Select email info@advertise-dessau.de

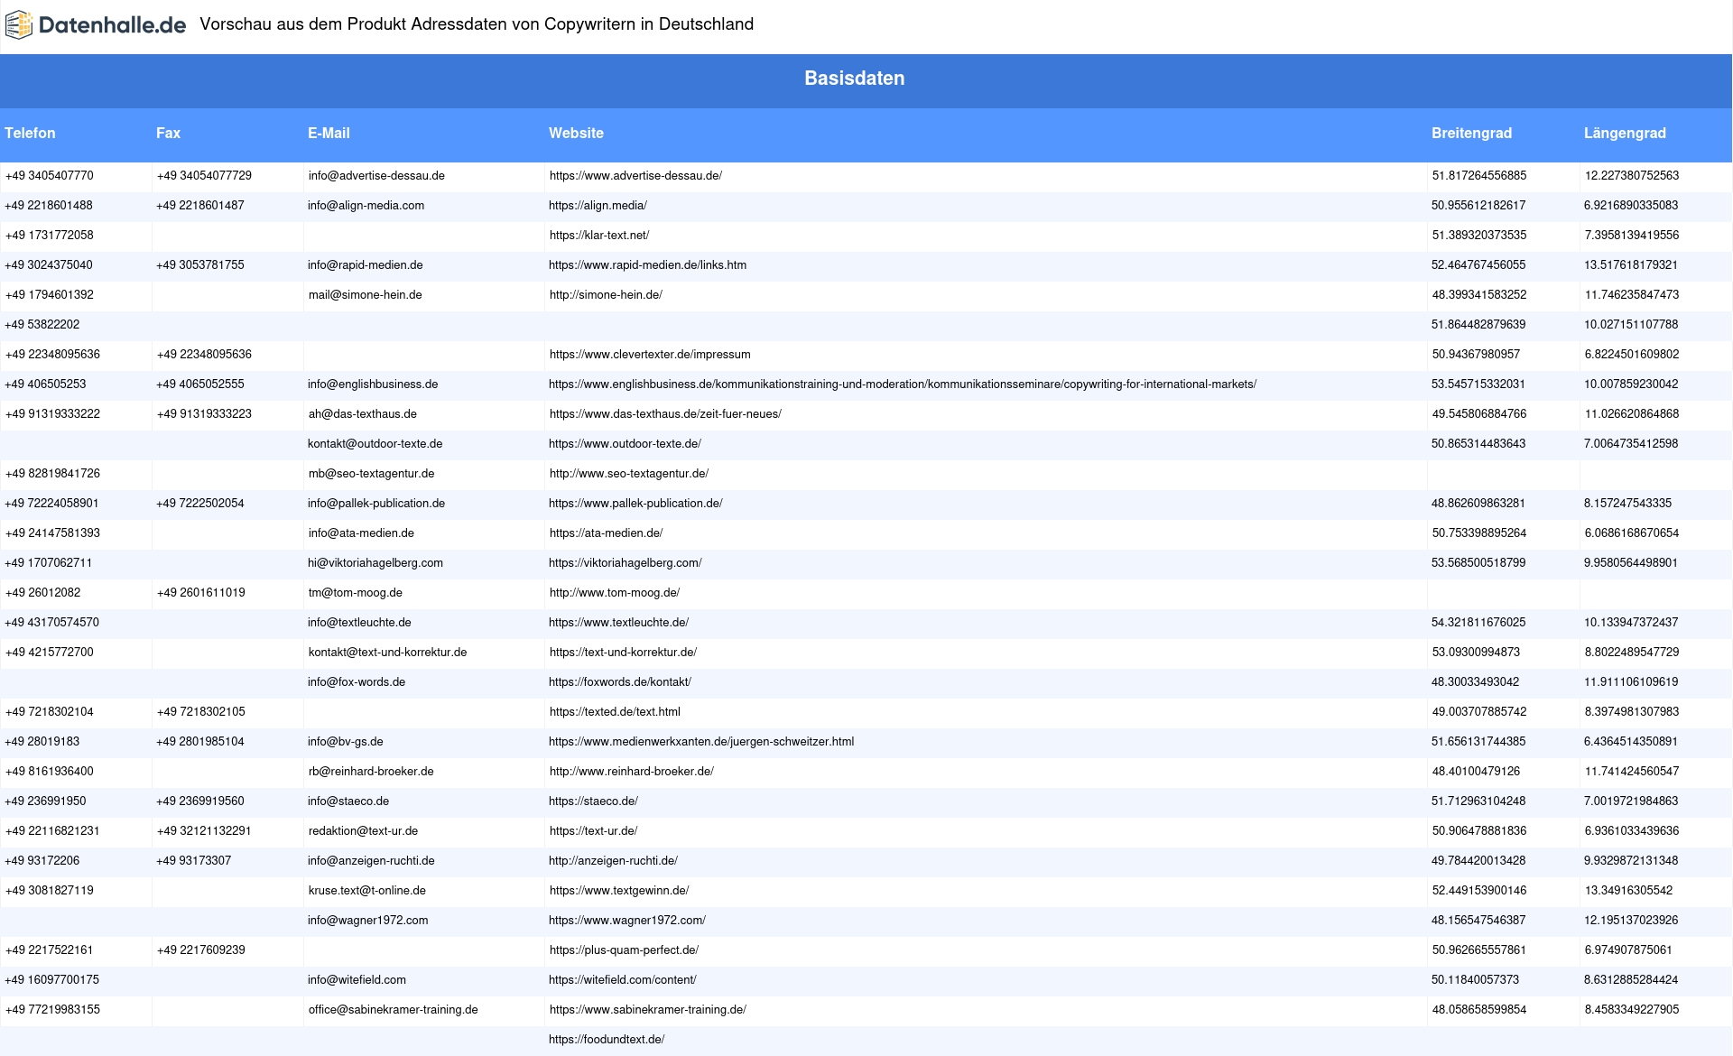click(376, 176)
